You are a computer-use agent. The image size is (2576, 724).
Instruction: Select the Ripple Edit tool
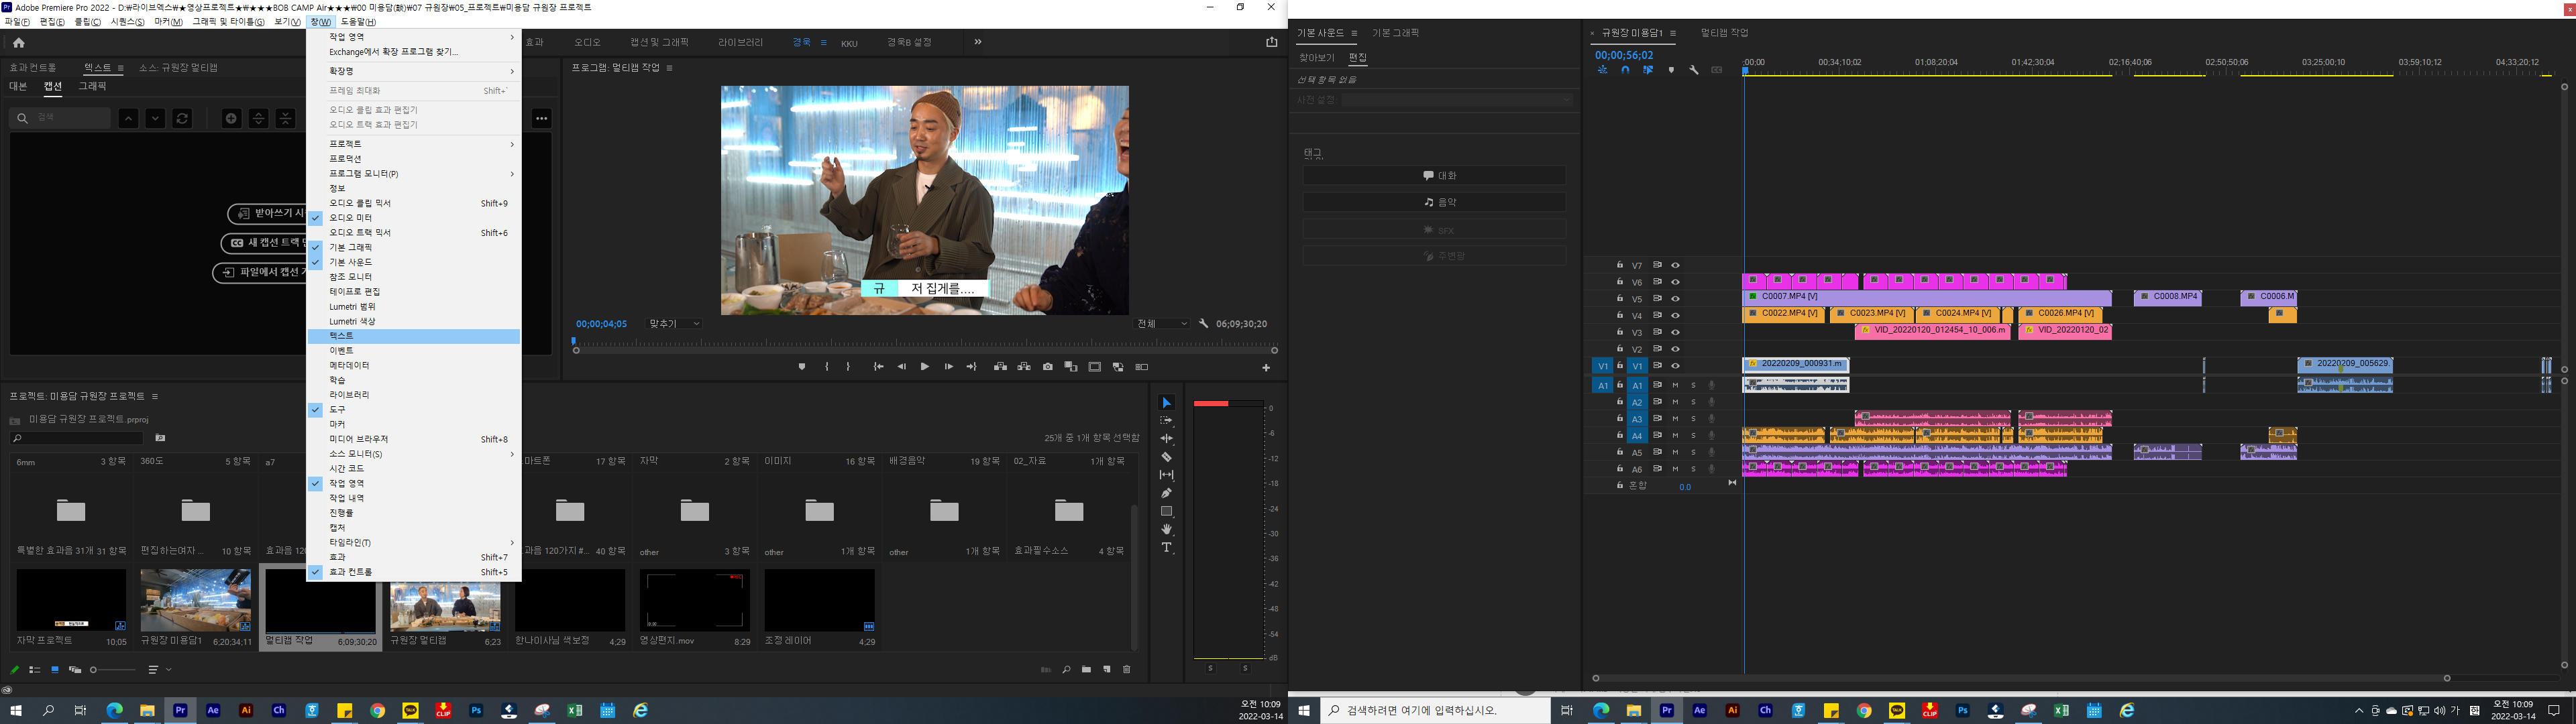tap(1167, 438)
